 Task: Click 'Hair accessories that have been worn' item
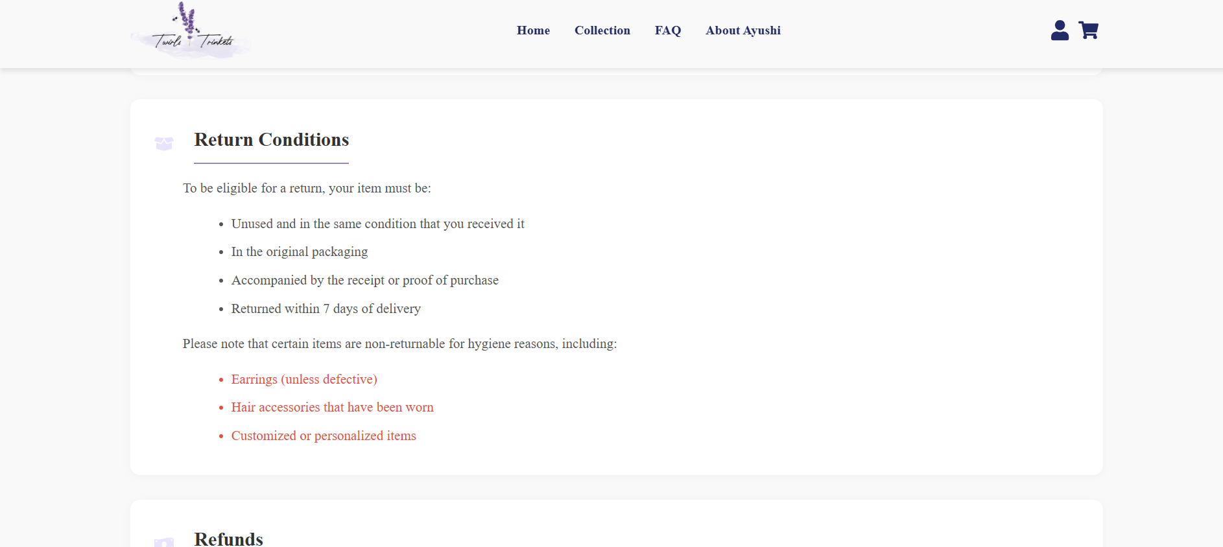pyautogui.click(x=332, y=407)
